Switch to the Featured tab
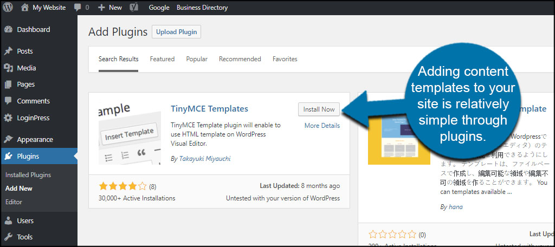This screenshot has height=247, width=555. coord(162,59)
